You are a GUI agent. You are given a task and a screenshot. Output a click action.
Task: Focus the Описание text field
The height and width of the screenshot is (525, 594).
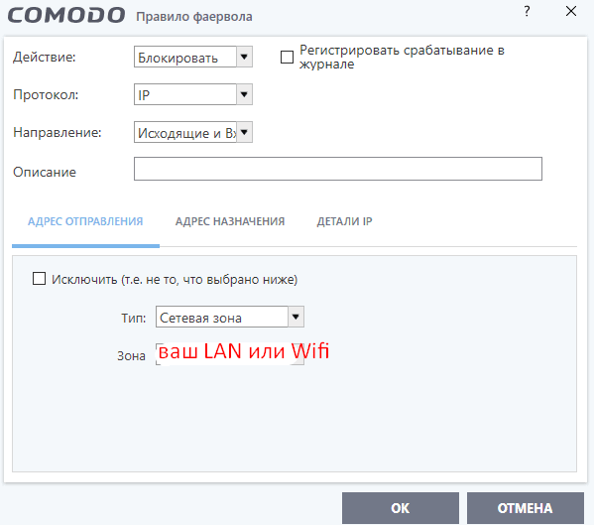(338, 169)
